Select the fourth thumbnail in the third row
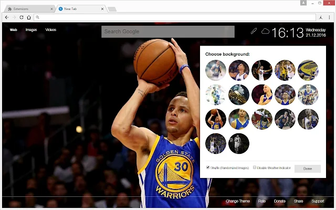 click(x=285, y=119)
